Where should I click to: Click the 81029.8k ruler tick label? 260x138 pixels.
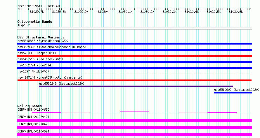tap(59, 12)
